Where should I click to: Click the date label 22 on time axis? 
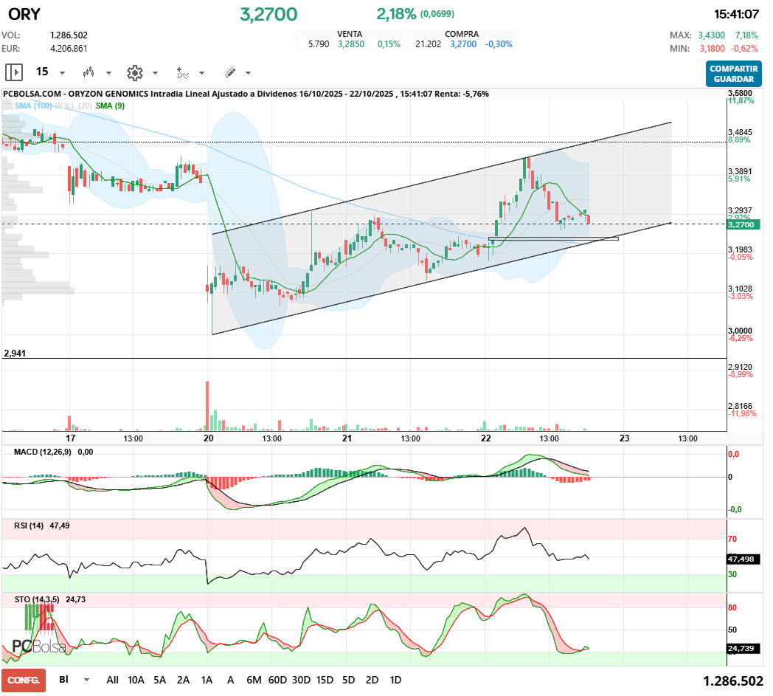pos(486,438)
